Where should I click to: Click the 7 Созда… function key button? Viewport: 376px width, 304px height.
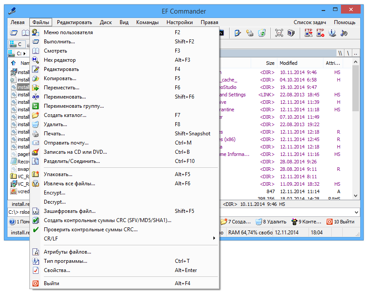point(236,222)
